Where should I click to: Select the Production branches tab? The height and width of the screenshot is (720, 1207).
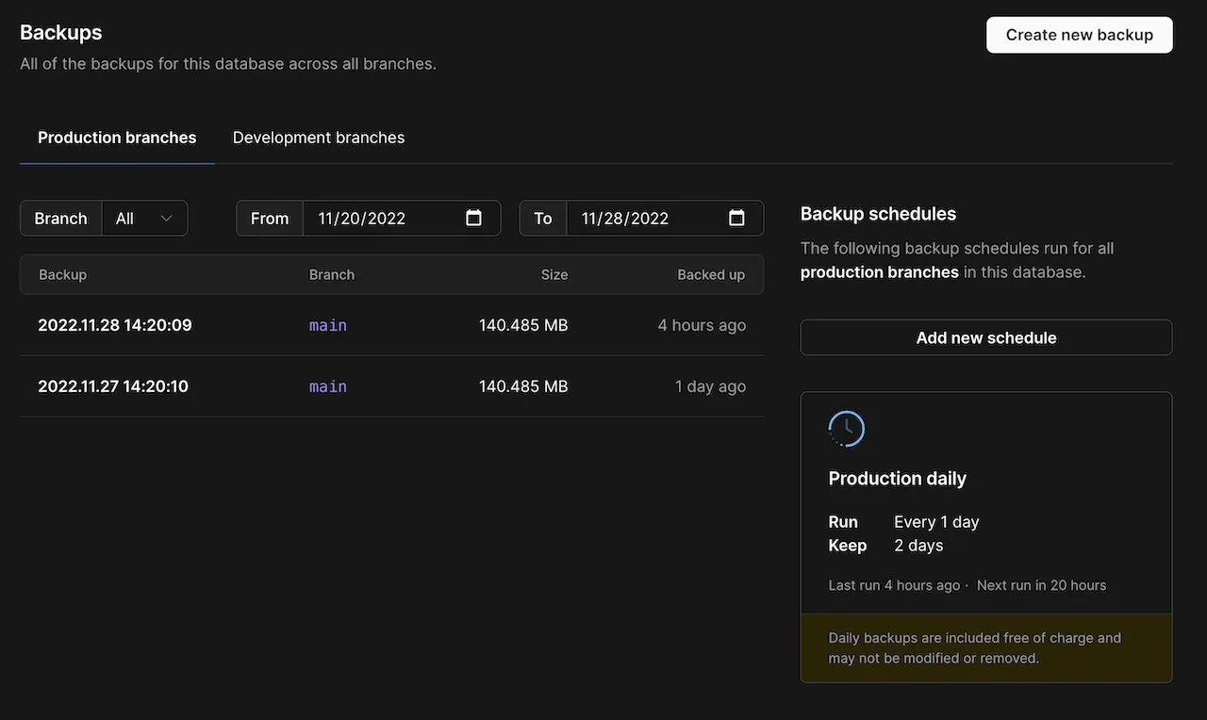(x=117, y=138)
